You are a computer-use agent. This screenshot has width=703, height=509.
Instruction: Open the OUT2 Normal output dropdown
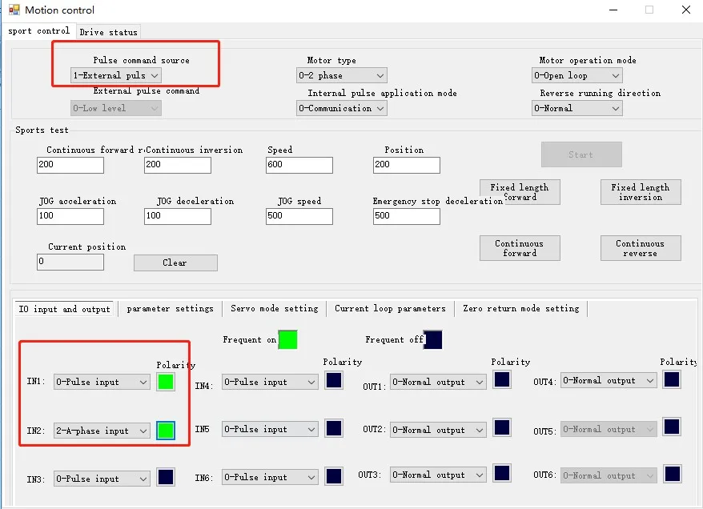438,430
